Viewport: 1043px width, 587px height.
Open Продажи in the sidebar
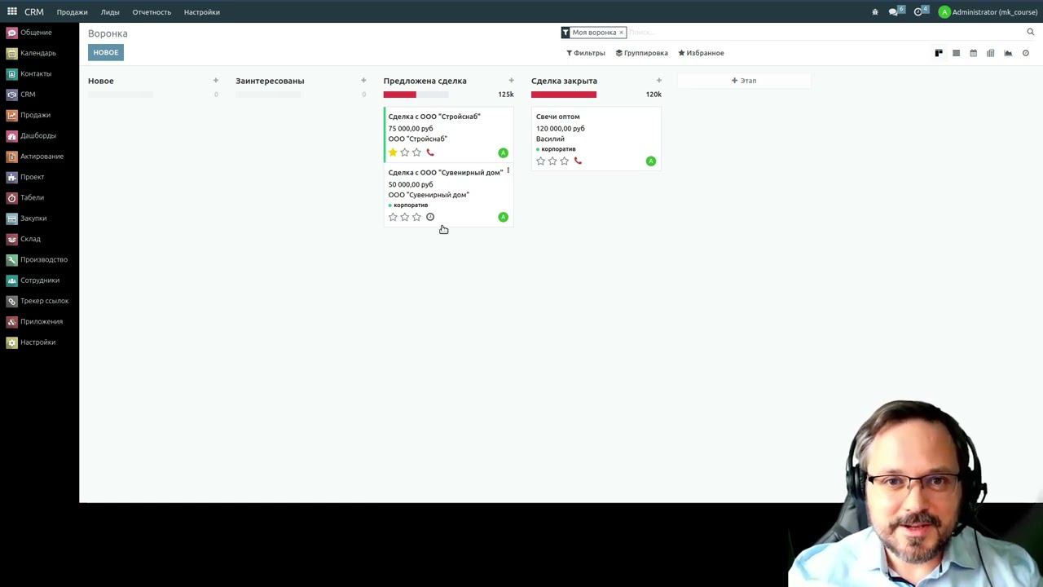[29, 115]
